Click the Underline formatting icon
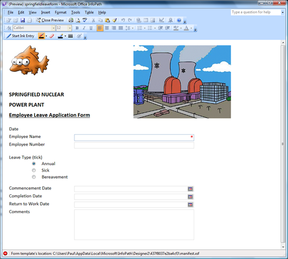 coord(91,28)
